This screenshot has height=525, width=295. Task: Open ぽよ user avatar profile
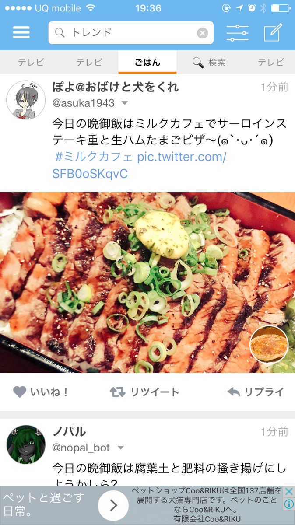coord(26,100)
